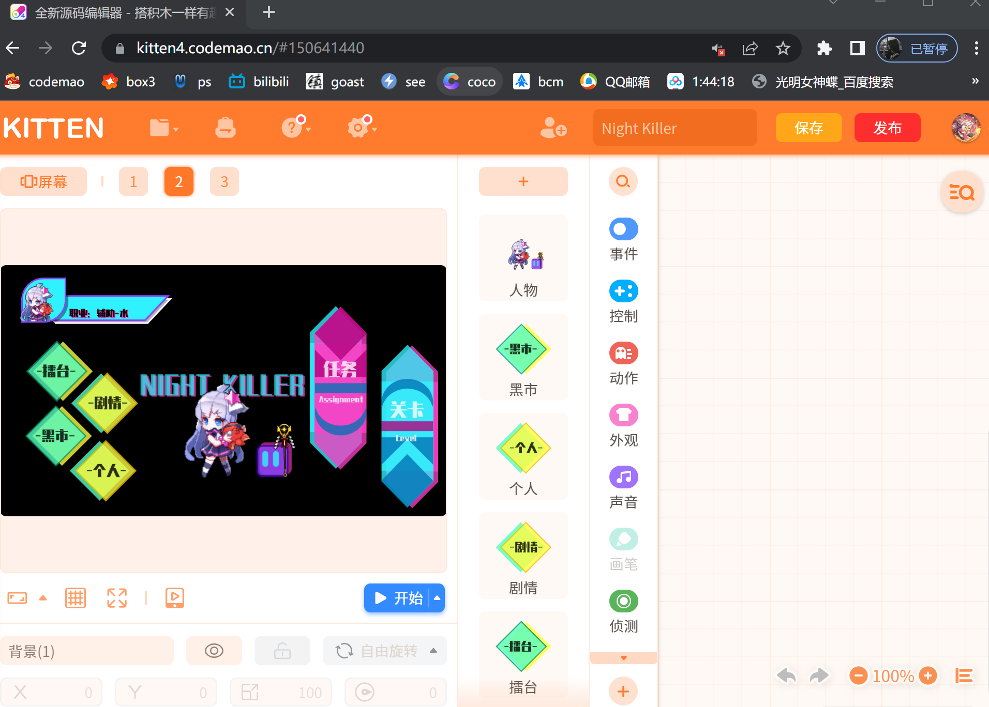Viewport: 989px width, 707px height.
Task: Select the 事件 events block category
Action: pyautogui.click(x=623, y=240)
